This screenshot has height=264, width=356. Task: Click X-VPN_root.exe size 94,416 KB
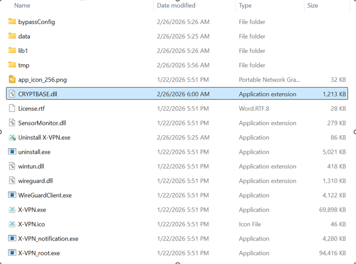(332, 253)
